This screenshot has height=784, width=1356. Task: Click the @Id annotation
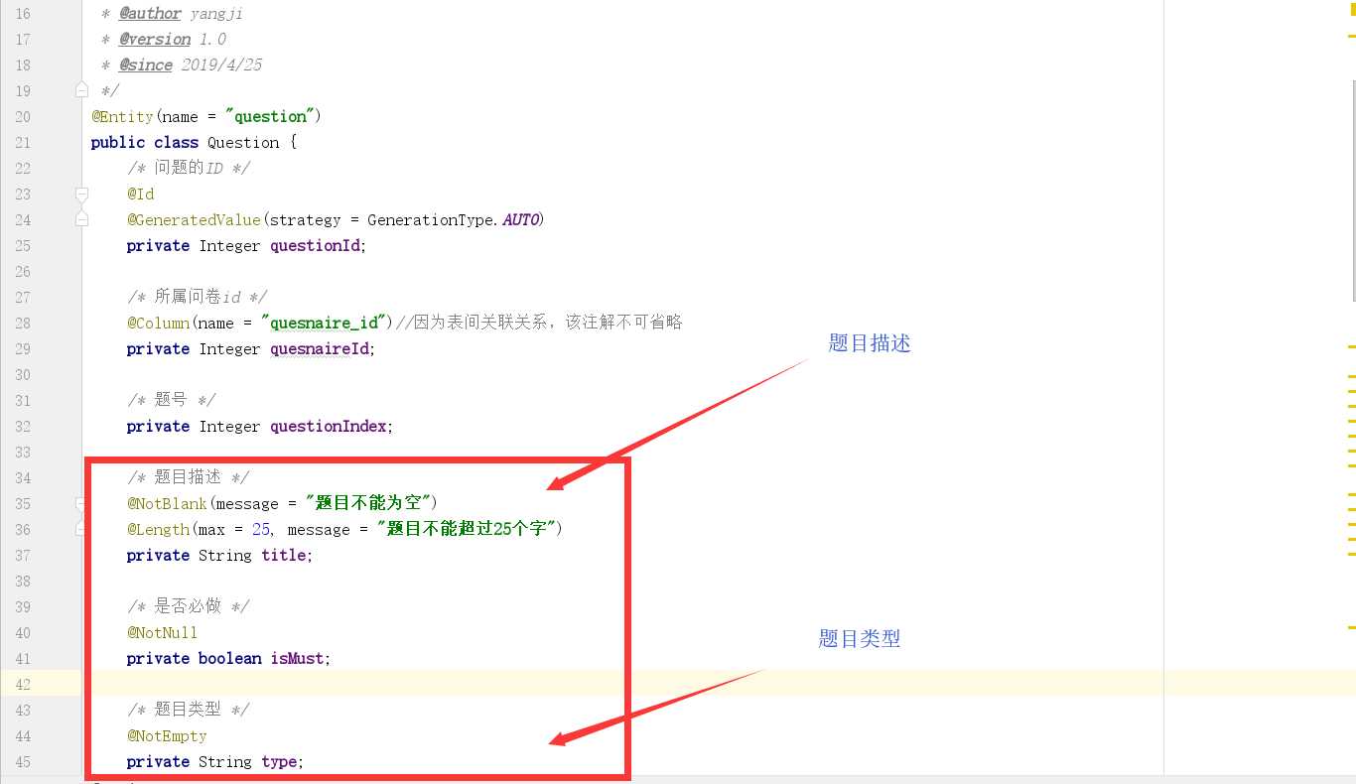coord(140,194)
